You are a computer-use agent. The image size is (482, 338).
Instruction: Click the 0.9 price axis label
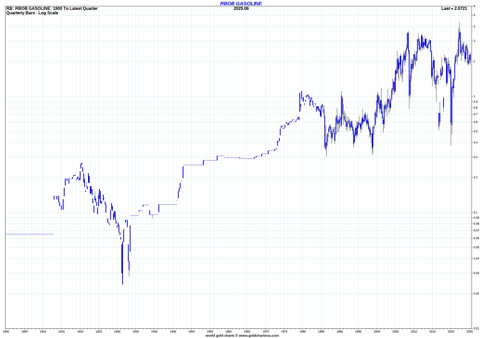[x=475, y=102]
